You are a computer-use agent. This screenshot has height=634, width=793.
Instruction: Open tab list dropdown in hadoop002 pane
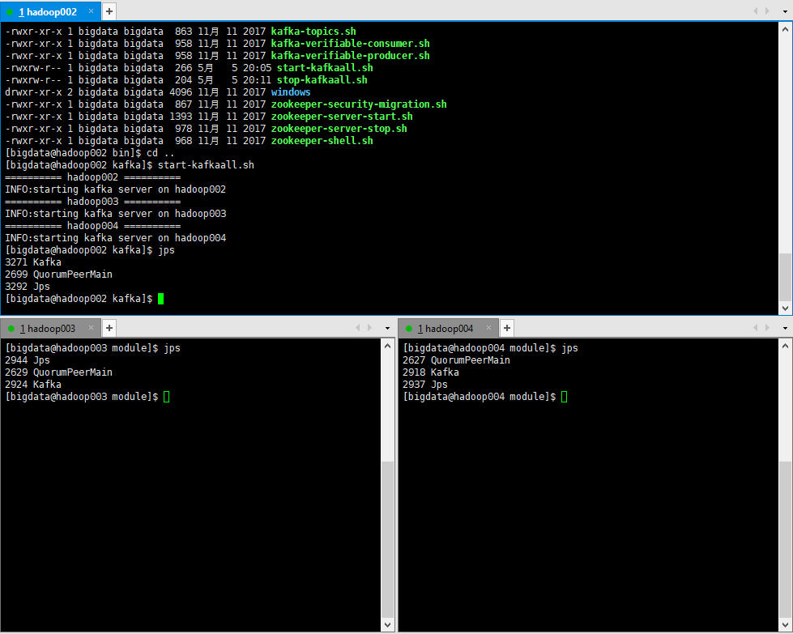785,11
